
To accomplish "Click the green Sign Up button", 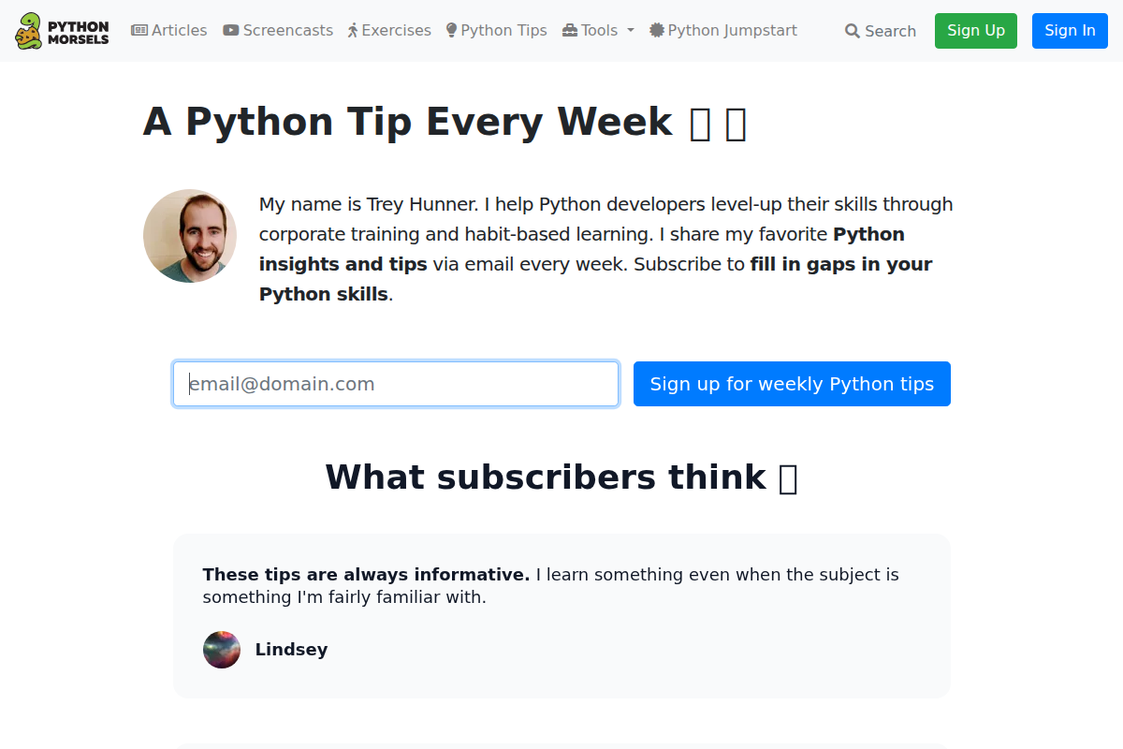I will point(975,30).
